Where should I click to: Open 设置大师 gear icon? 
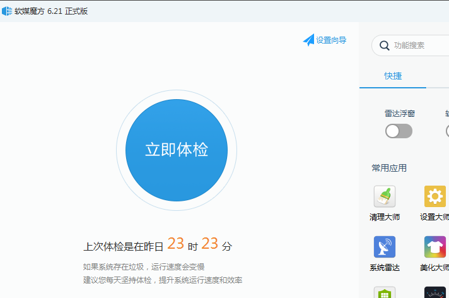tap(435, 197)
